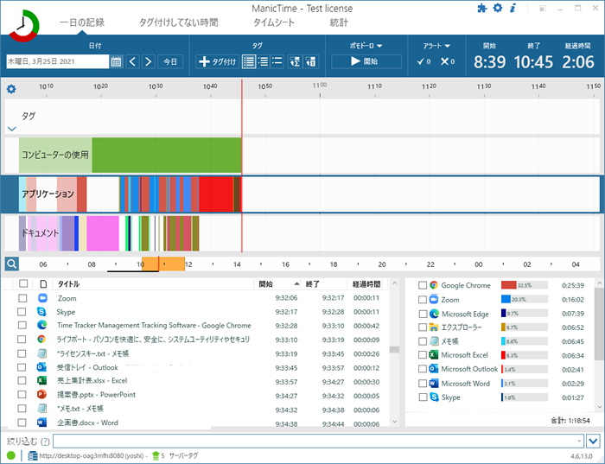Tick the Google Chrome summary checkbox

point(423,285)
